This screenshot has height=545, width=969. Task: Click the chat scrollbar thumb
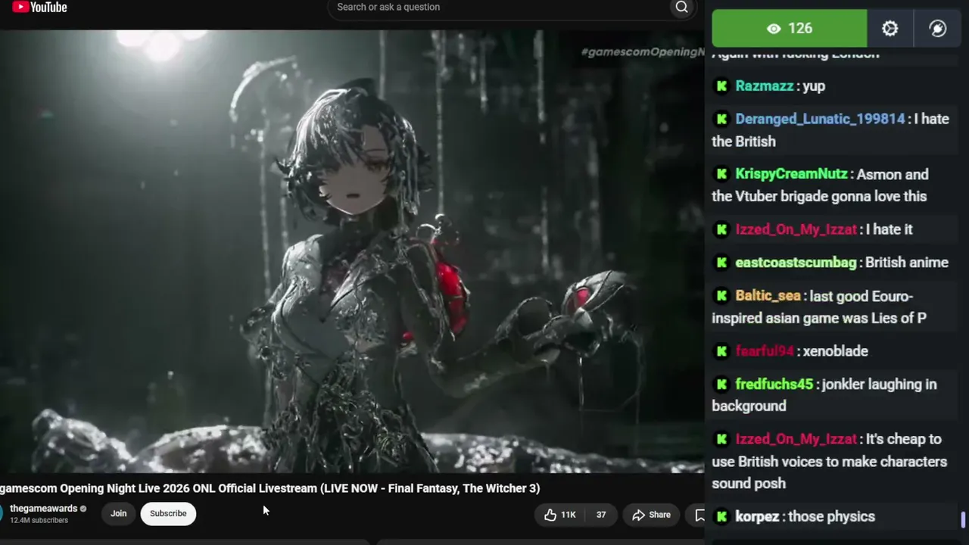click(x=963, y=519)
